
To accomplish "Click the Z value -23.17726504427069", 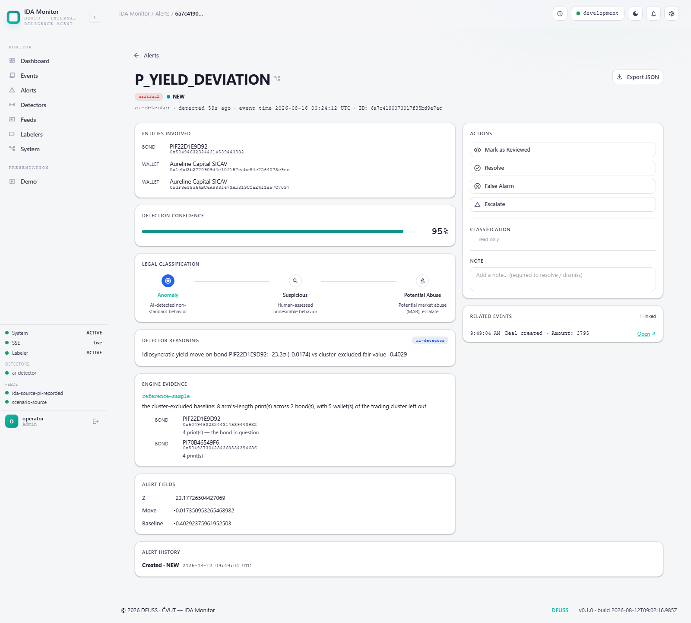I will 199,498.
